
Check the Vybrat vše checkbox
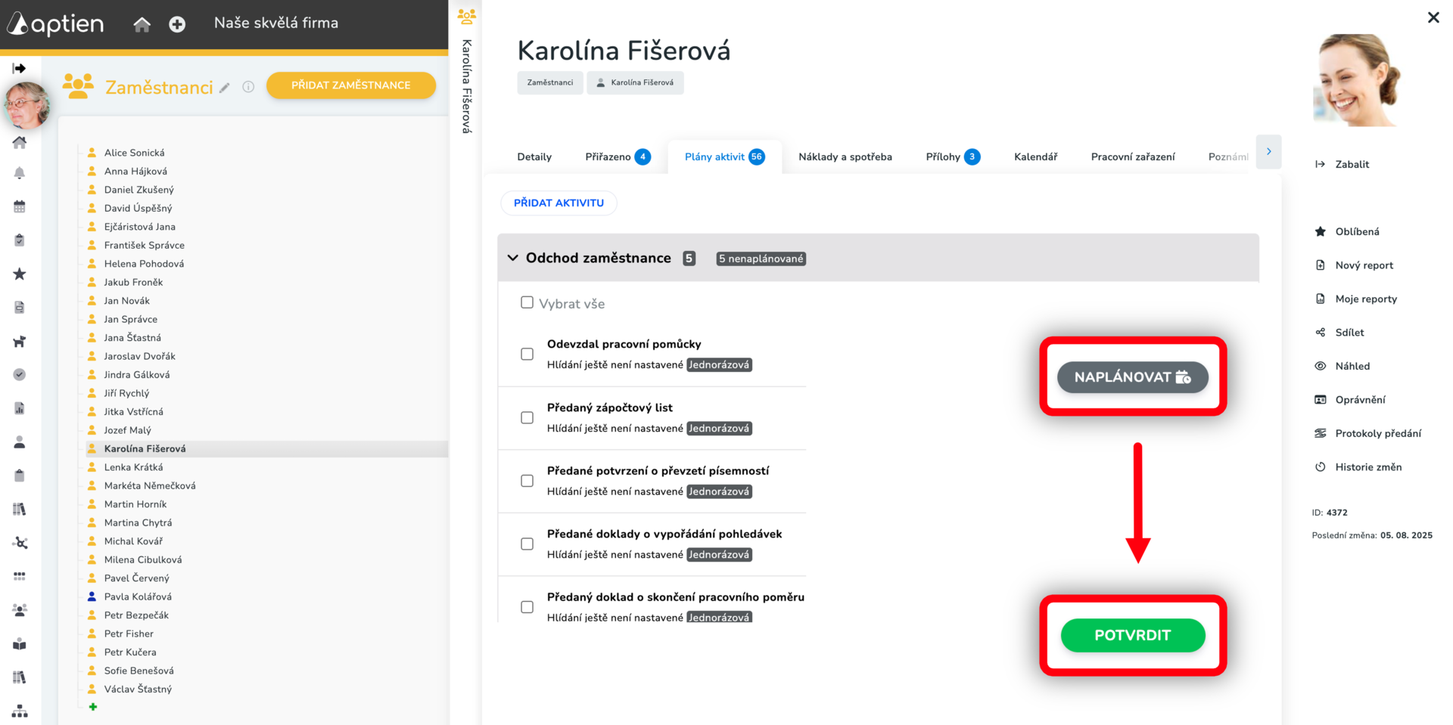click(x=527, y=302)
